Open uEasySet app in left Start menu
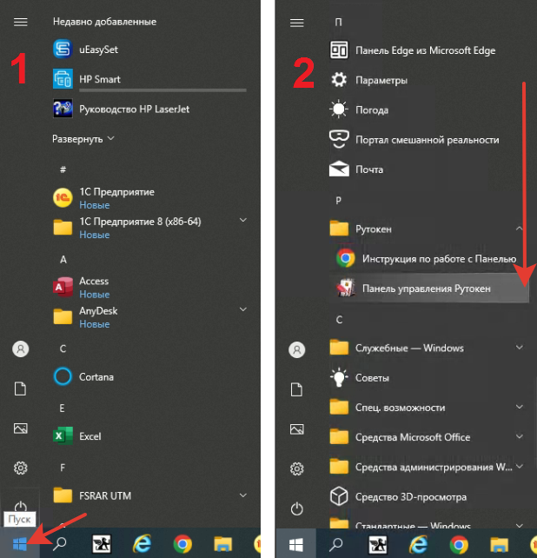 [85, 50]
